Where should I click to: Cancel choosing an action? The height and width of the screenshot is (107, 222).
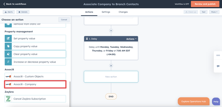coord(64,20)
